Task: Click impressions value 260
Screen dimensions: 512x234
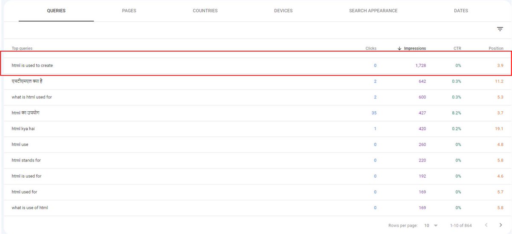Action: pyautogui.click(x=422, y=144)
